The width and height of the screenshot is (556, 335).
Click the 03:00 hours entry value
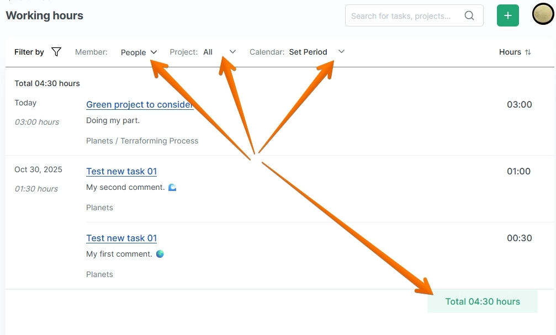tap(519, 104)
